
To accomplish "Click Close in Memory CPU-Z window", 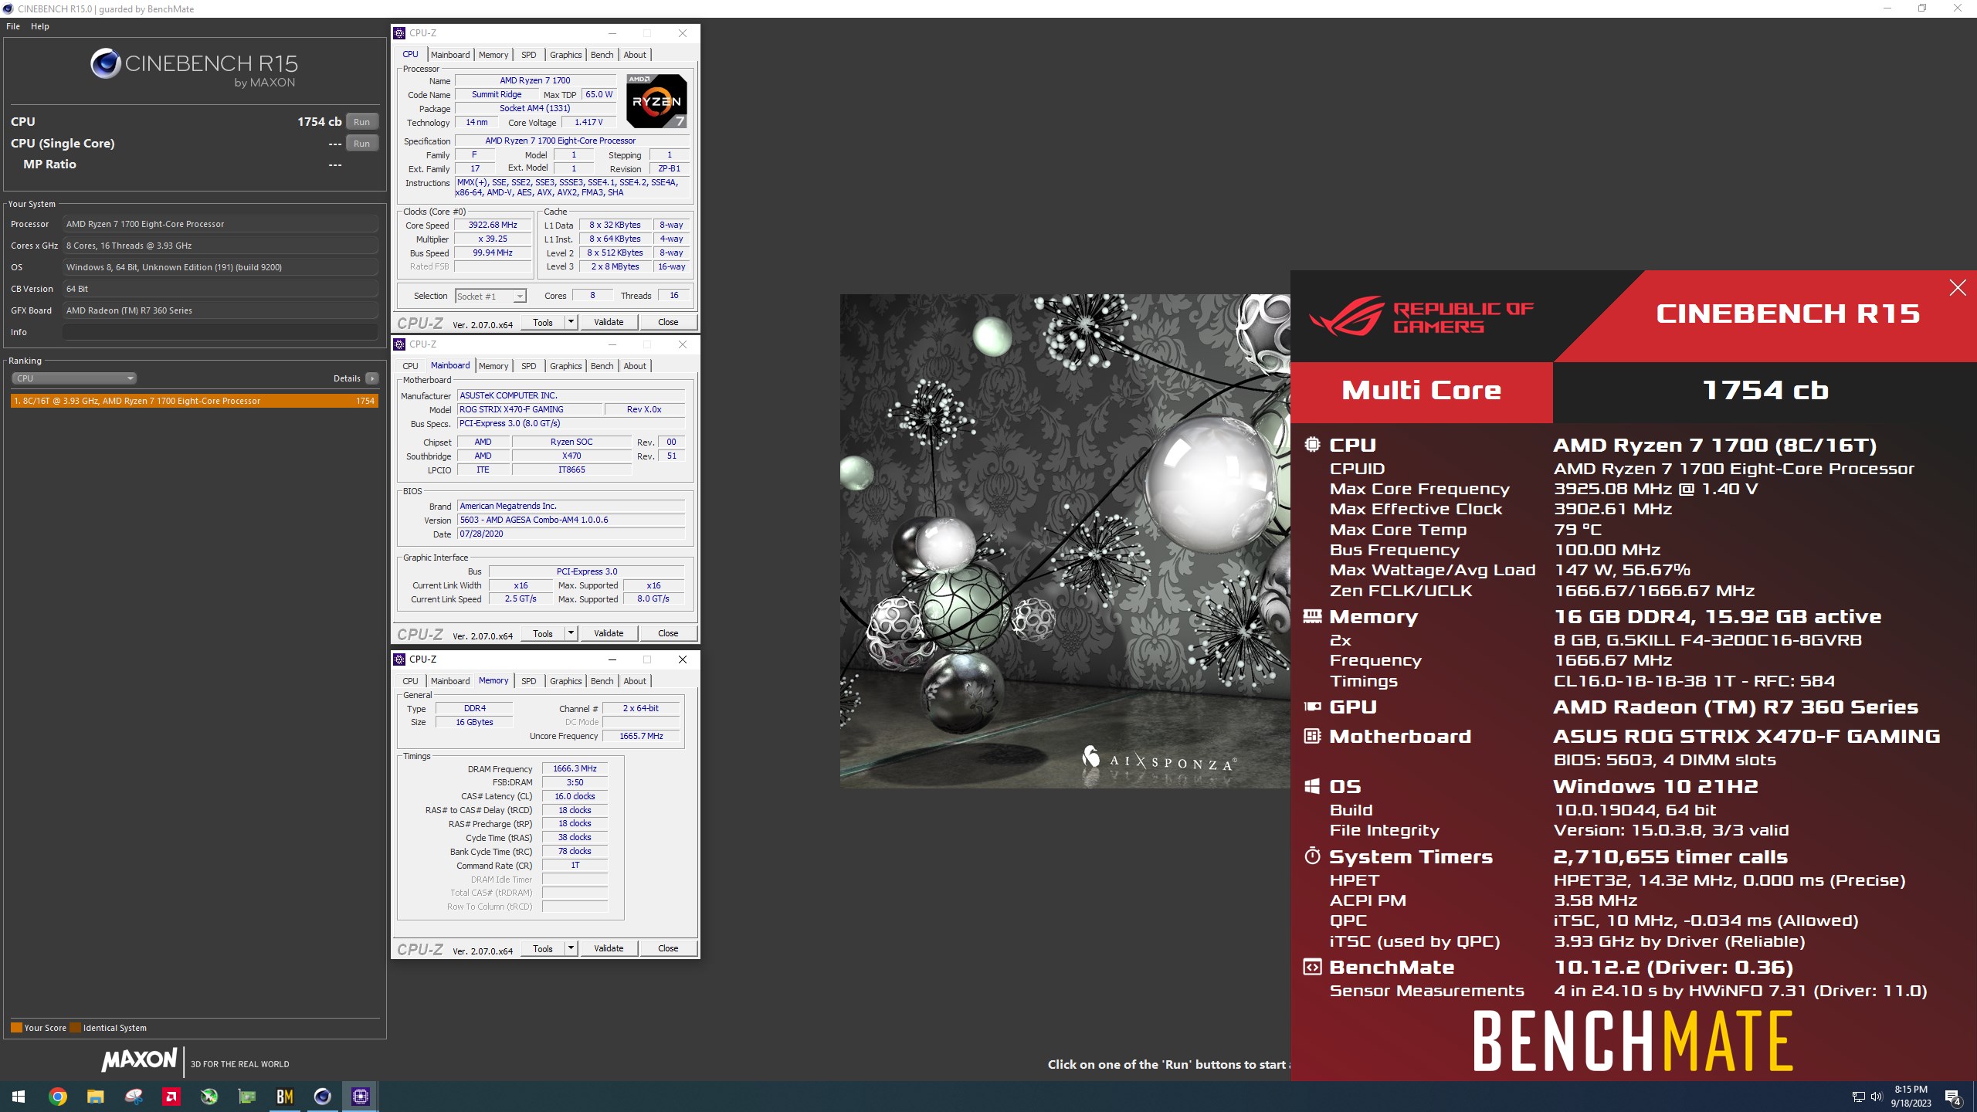I will 668,948.
